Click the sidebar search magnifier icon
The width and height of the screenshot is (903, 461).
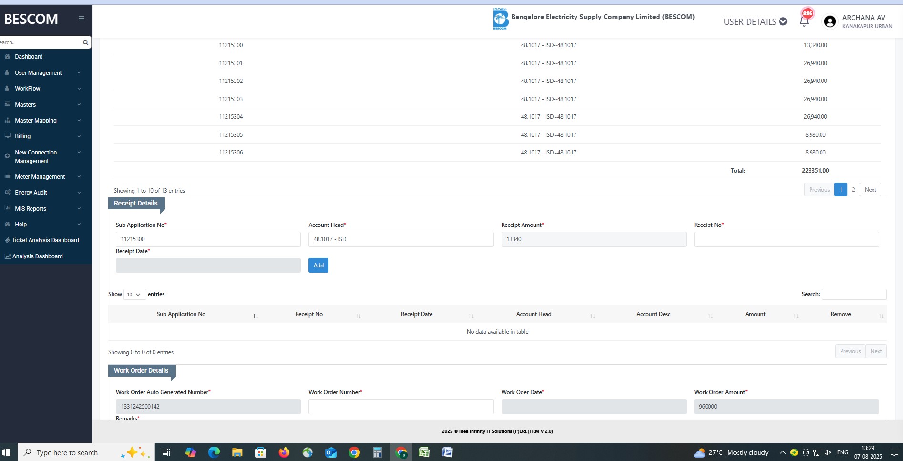(85, 42)
